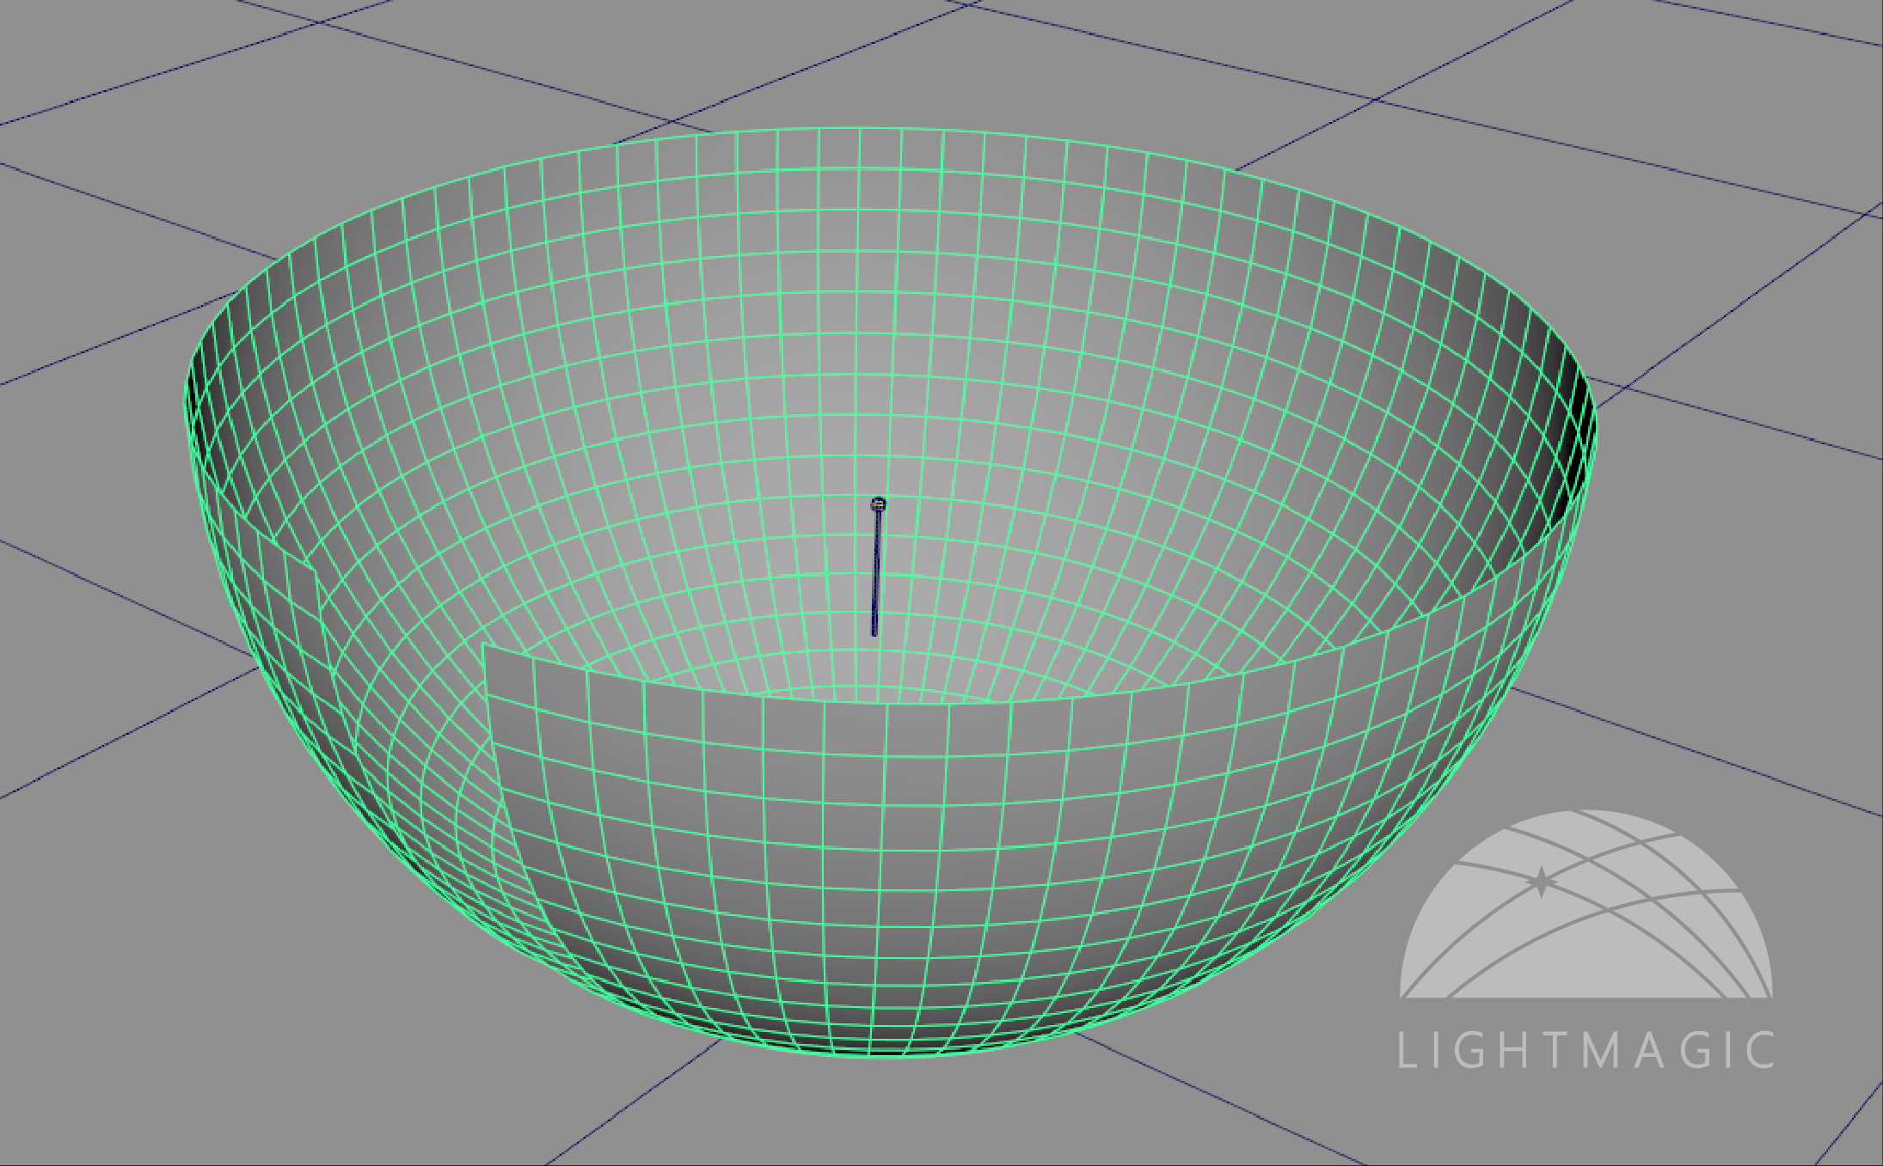This screenshot has height=1166, width=1883.
Task: Click the star shape in Lightmagic logo
Action: pyautogui.click(x=1541, y=882)
